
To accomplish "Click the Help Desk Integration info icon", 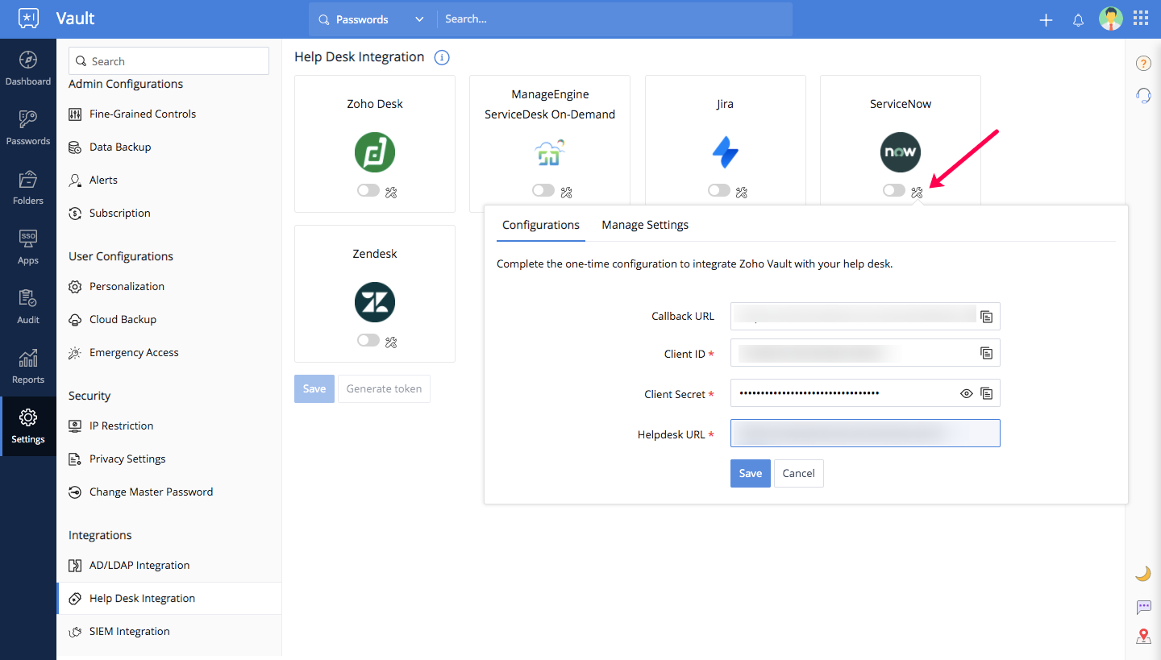I will [441, 57].
